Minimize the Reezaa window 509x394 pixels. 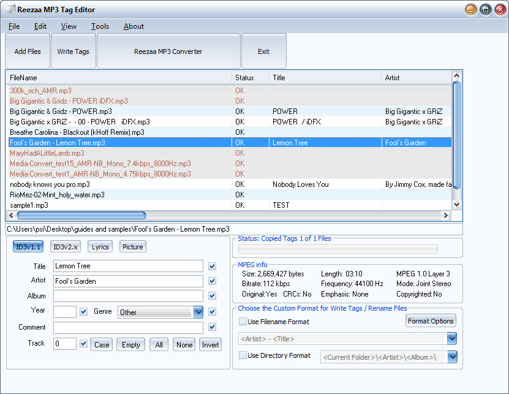pos(470,9)
